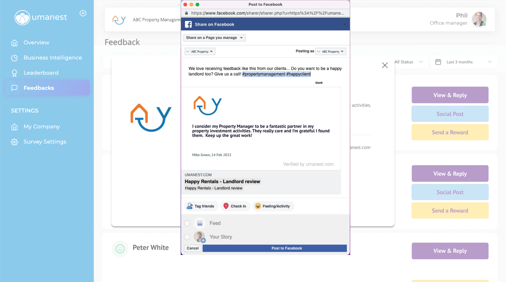506x282 pixels.
Task: Open the ABC Property dropdown beside 'Posting as'
Action: pyautogui.click(x=331, y=52)
